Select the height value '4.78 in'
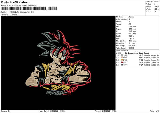Viewport: 160px width, 113px height. [156, 6]
